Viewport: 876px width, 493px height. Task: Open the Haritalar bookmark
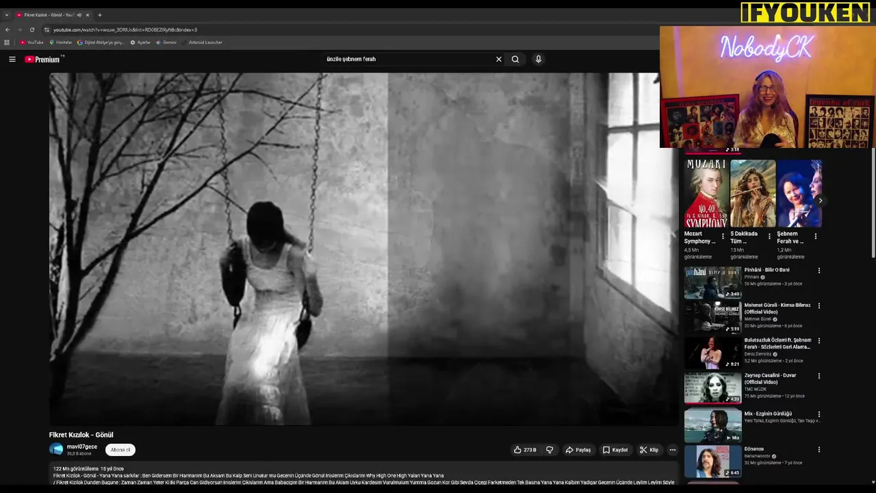point(60,42)
